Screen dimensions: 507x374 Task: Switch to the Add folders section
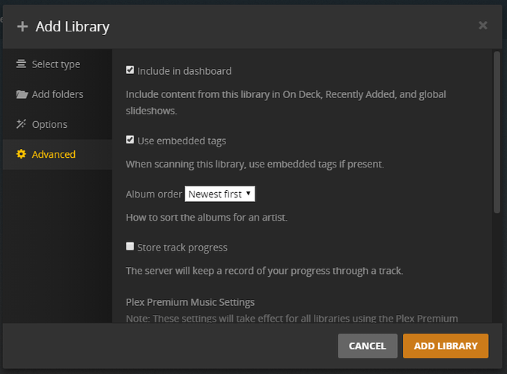click(58, 94)
